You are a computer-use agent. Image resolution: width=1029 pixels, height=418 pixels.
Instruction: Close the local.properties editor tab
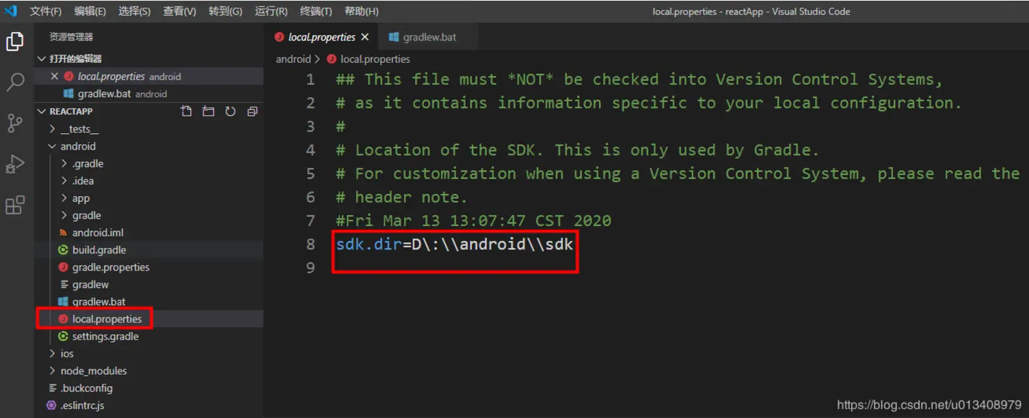click(x=365, y=37)
